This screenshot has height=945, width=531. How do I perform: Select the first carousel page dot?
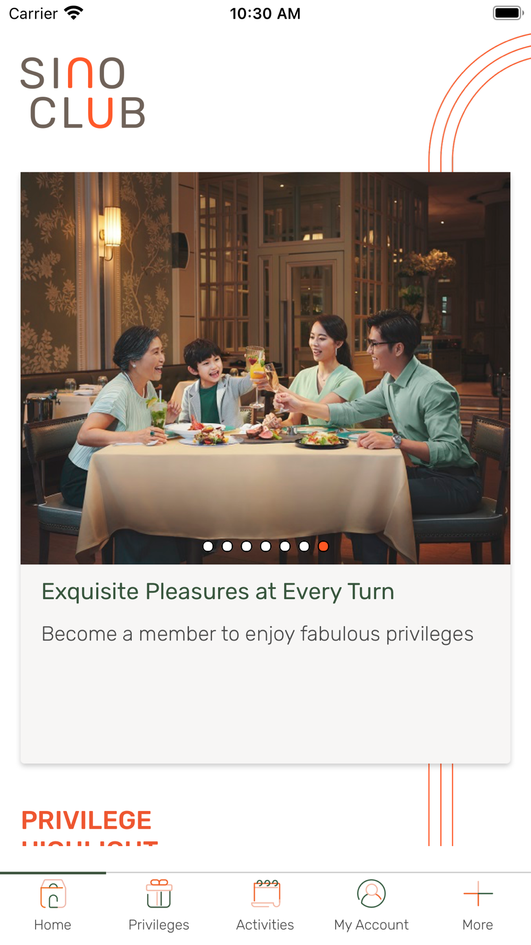tap(208, 546)
